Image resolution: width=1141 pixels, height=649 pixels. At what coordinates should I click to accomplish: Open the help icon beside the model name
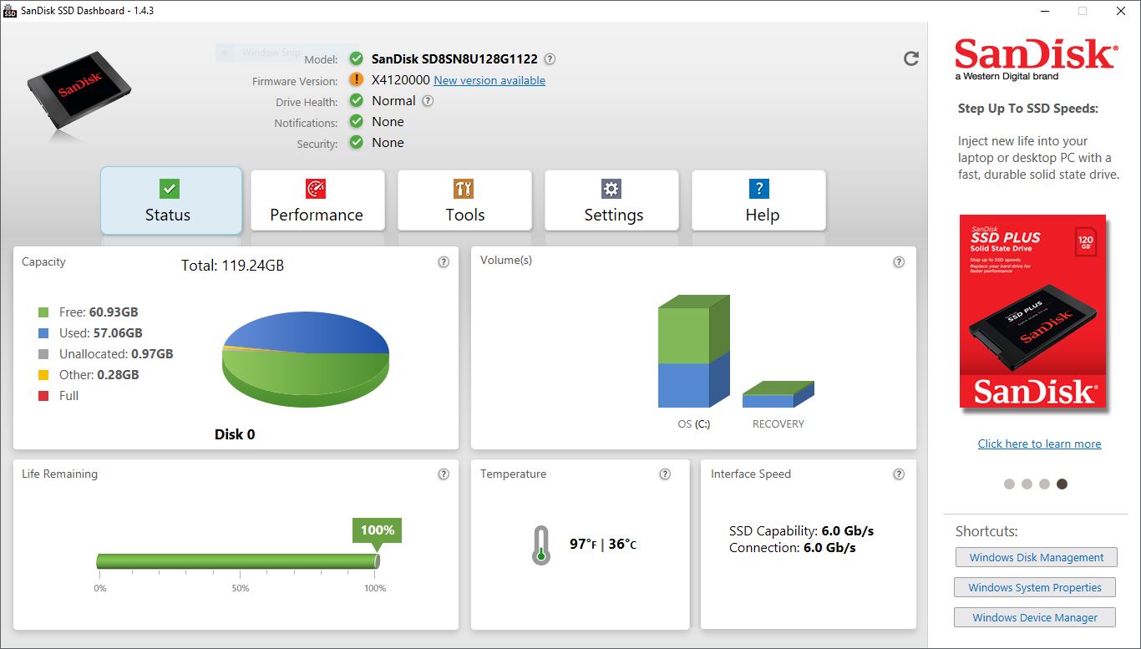(x=550, y=59)
